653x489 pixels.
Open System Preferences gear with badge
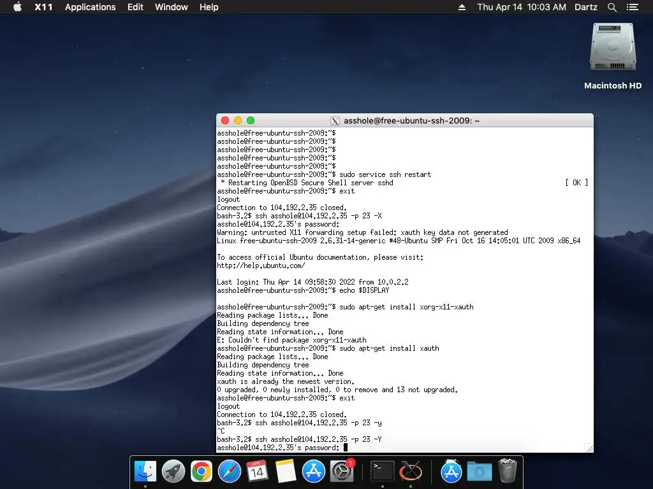click(x=342, y=471)
